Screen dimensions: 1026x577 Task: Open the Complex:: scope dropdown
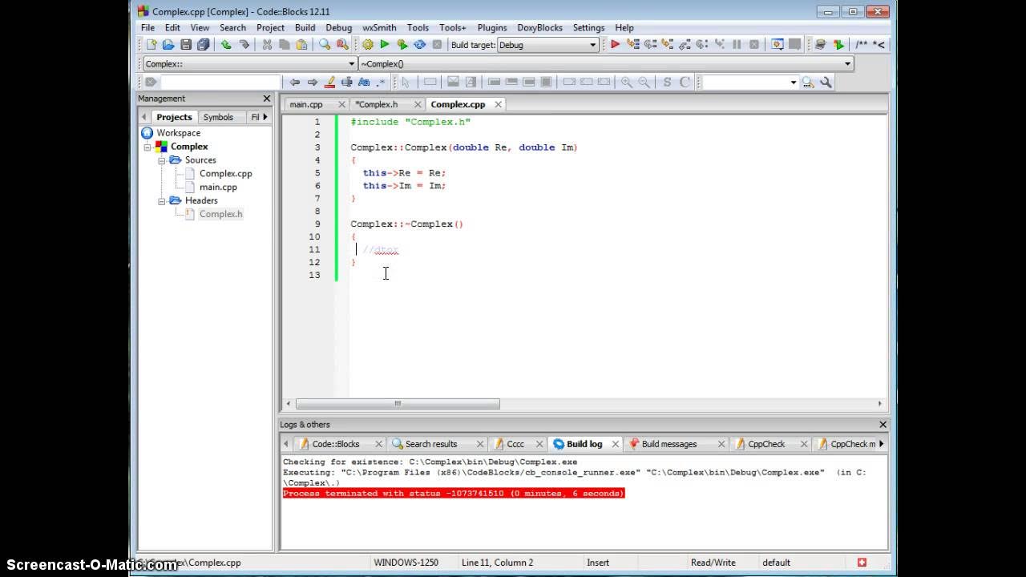pos(250,63)
